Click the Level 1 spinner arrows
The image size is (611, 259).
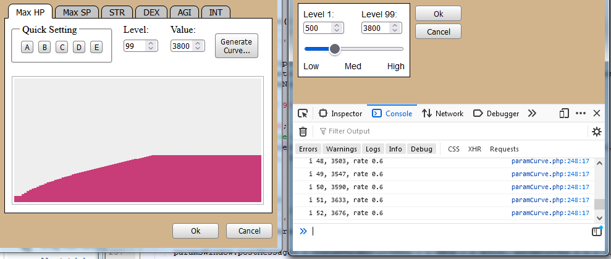pyautogui.click(x=337, y=28)
